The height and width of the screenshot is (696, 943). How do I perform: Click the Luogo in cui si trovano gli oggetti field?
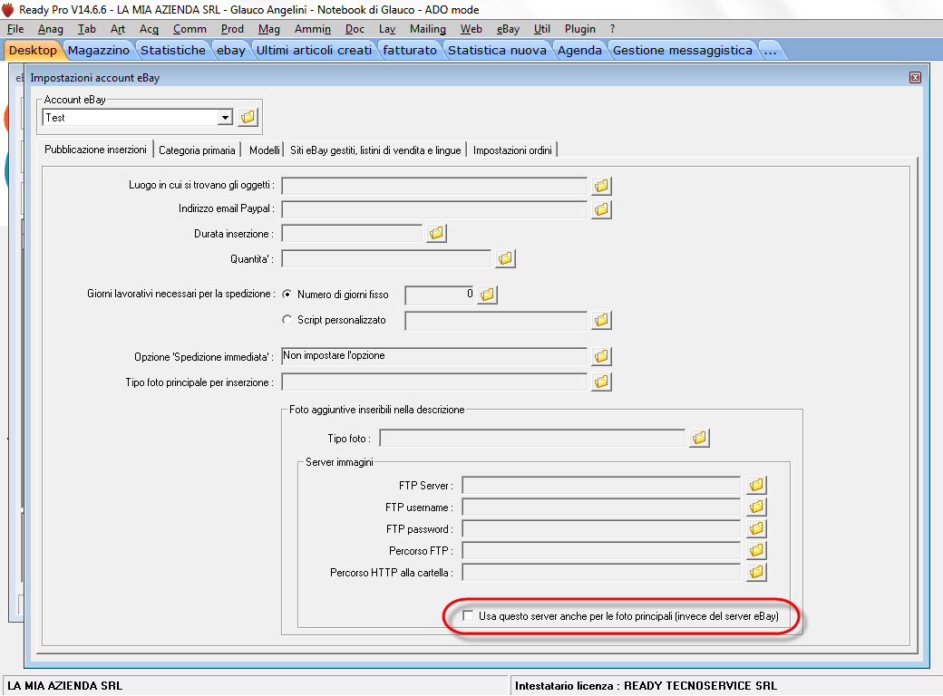(x=434, y=186)
